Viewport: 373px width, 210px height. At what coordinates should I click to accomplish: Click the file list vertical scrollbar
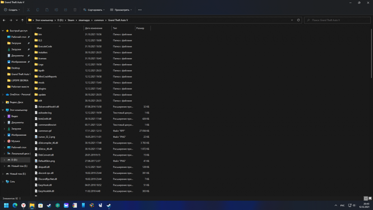[372, 53]
